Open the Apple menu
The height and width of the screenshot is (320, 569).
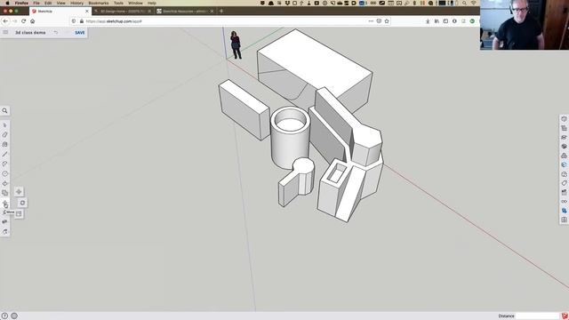[7, 3]
